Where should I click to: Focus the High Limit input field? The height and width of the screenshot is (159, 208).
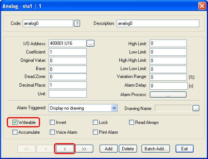pyautogui.click(x=168, y=43)
